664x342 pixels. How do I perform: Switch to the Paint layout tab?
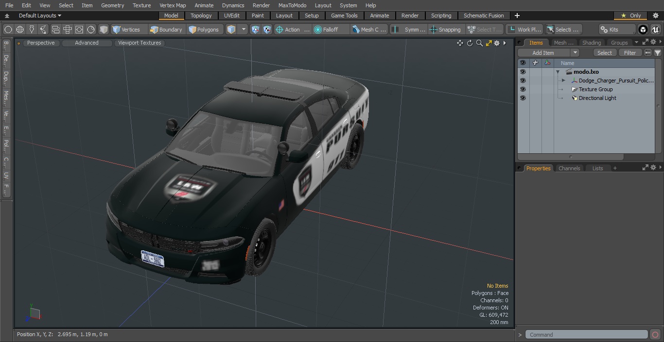coord(258,16)
